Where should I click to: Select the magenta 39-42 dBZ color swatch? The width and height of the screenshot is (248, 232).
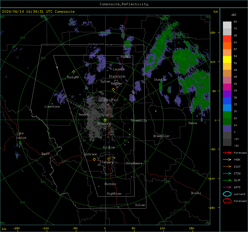pos(227,87)
